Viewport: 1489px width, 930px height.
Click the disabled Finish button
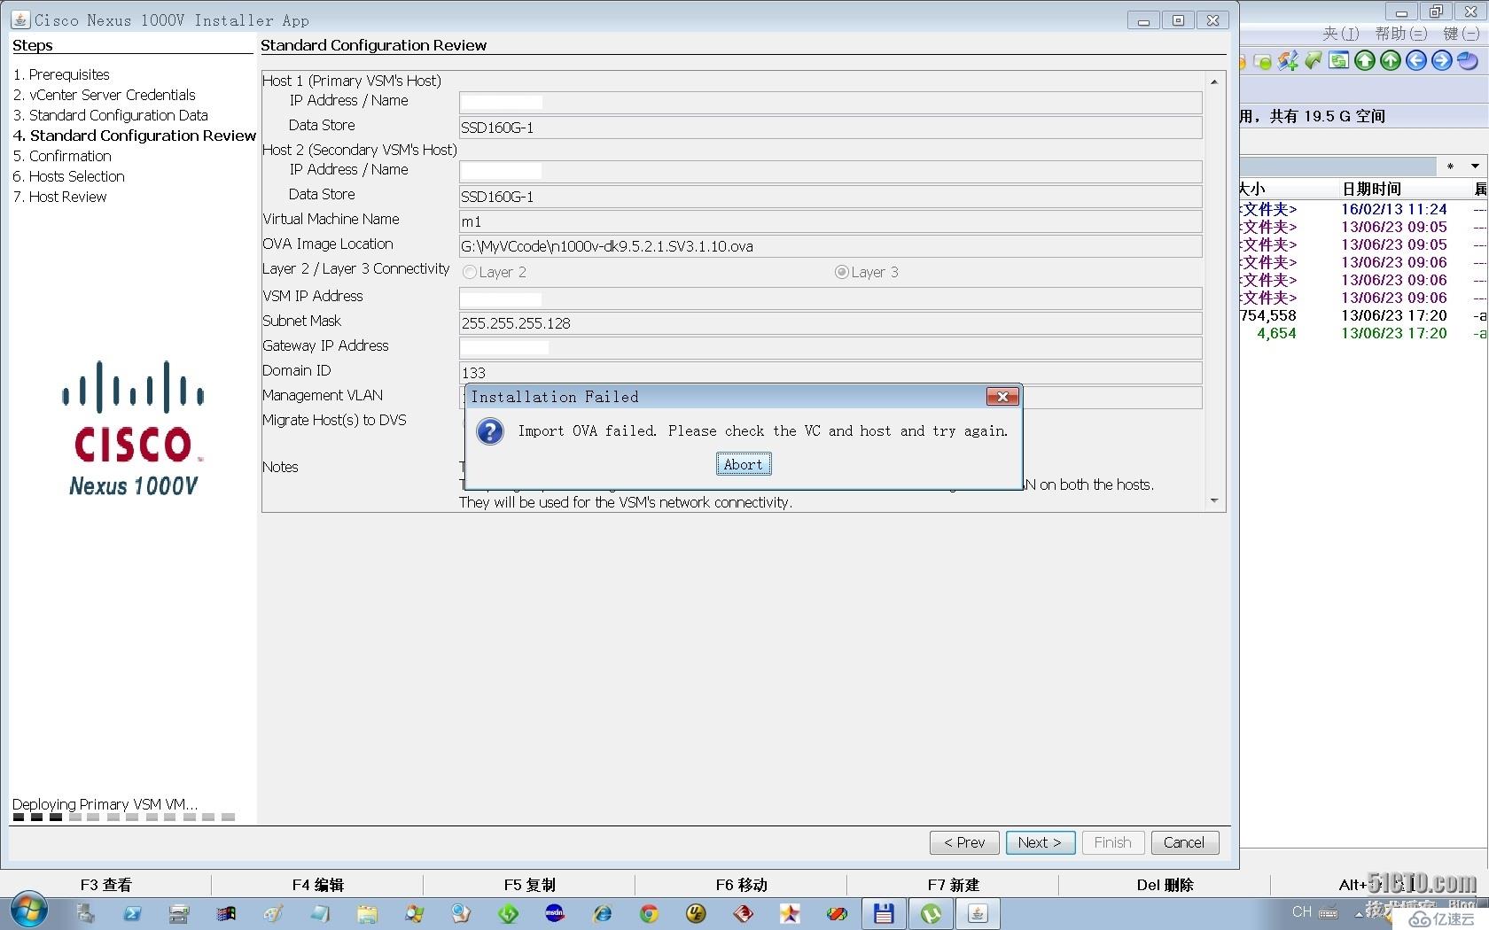1113,842
